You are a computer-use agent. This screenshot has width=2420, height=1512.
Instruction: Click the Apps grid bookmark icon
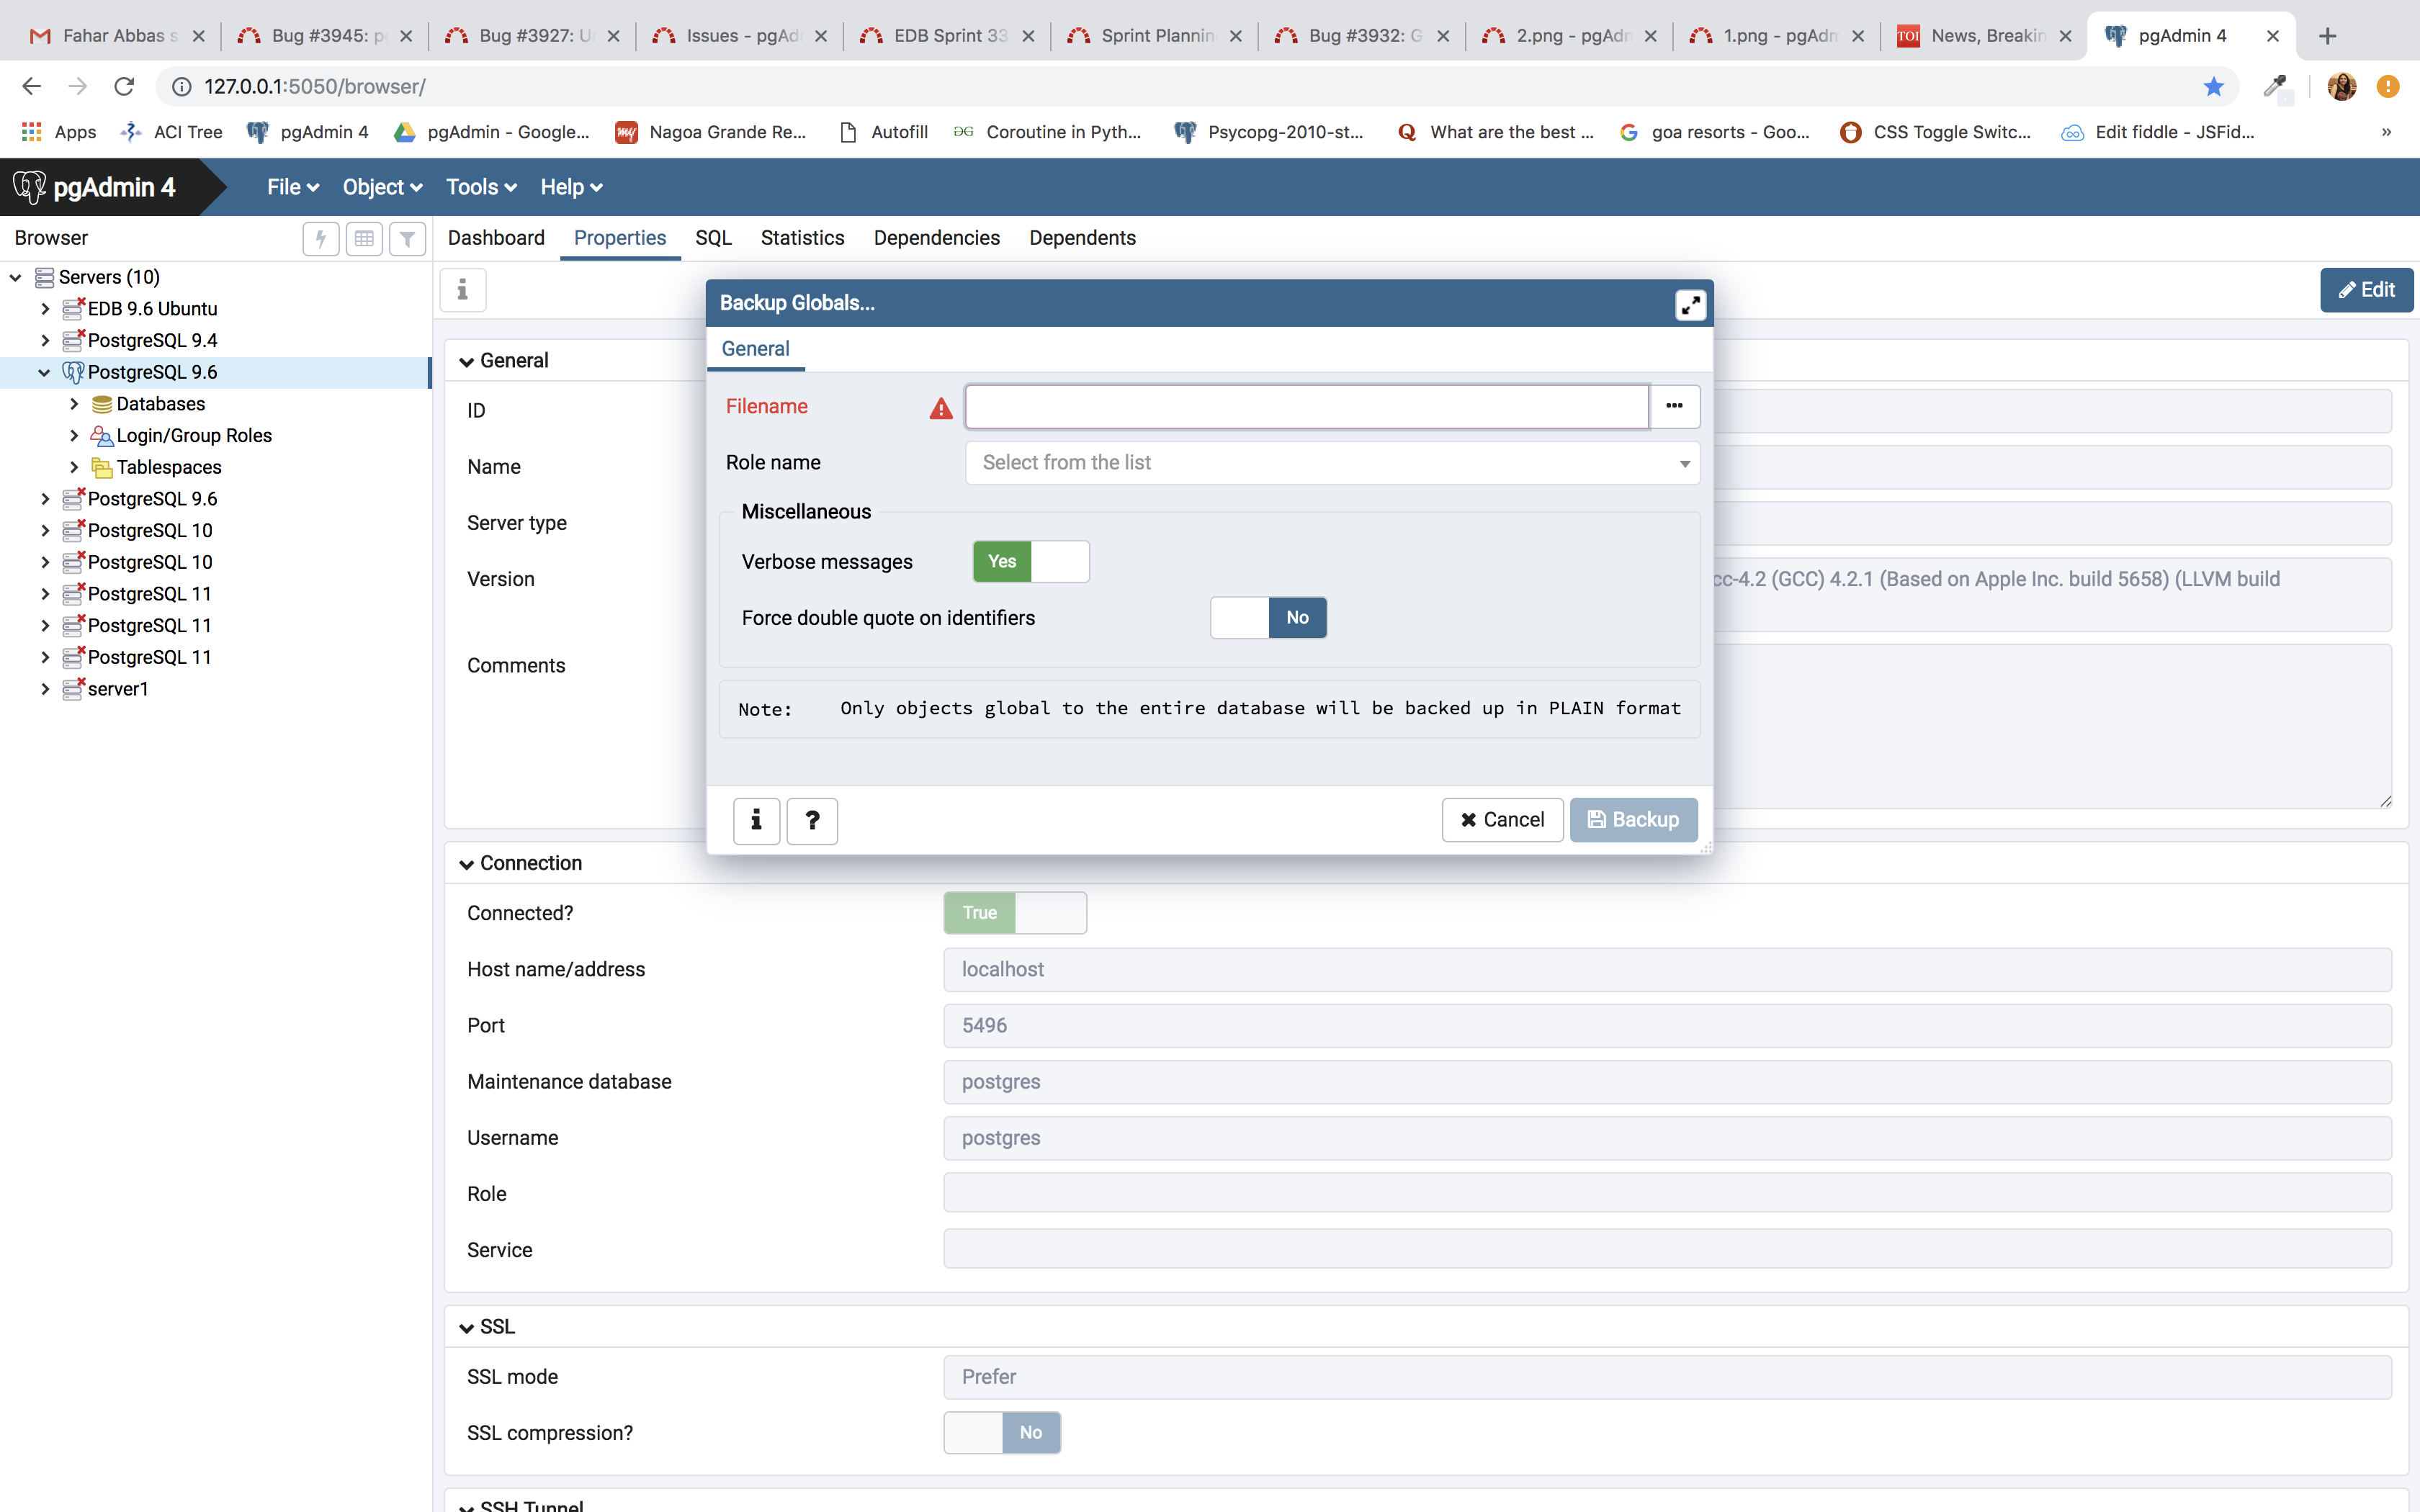point(32,132)
